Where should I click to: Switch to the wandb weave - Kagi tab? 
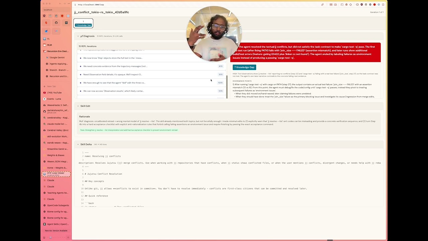pyautogui.click(x=56, y=143)
